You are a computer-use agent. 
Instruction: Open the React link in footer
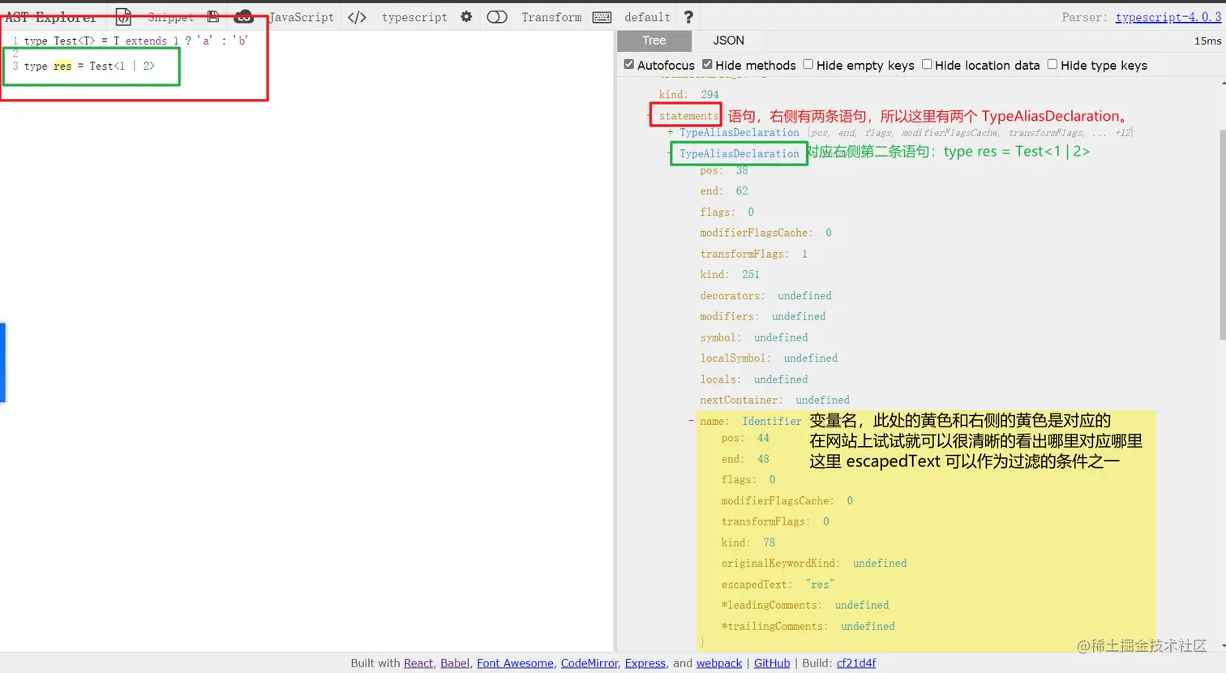coord(418,663)
